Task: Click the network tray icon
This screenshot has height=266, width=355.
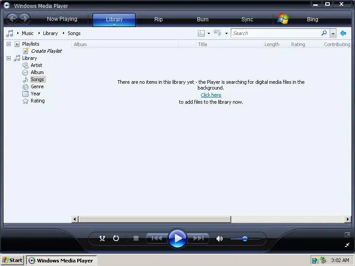Action: [315, 260]
